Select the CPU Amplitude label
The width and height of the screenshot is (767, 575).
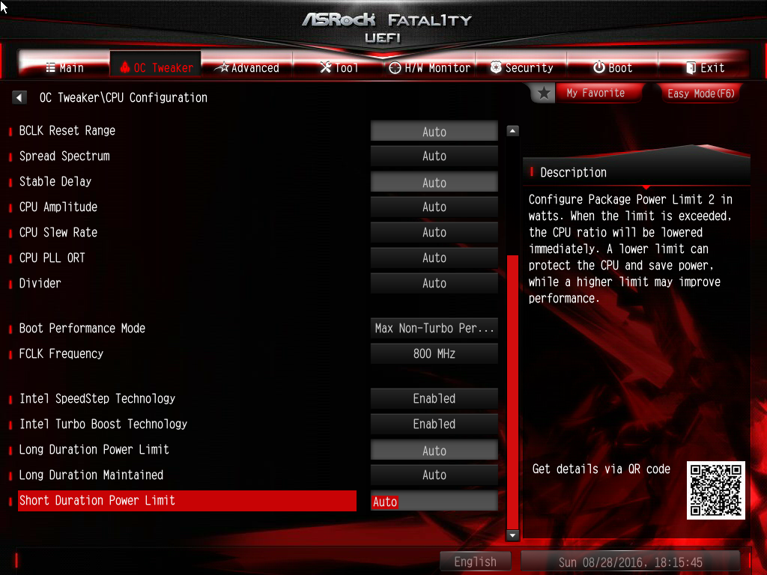[x=58, y=207]
